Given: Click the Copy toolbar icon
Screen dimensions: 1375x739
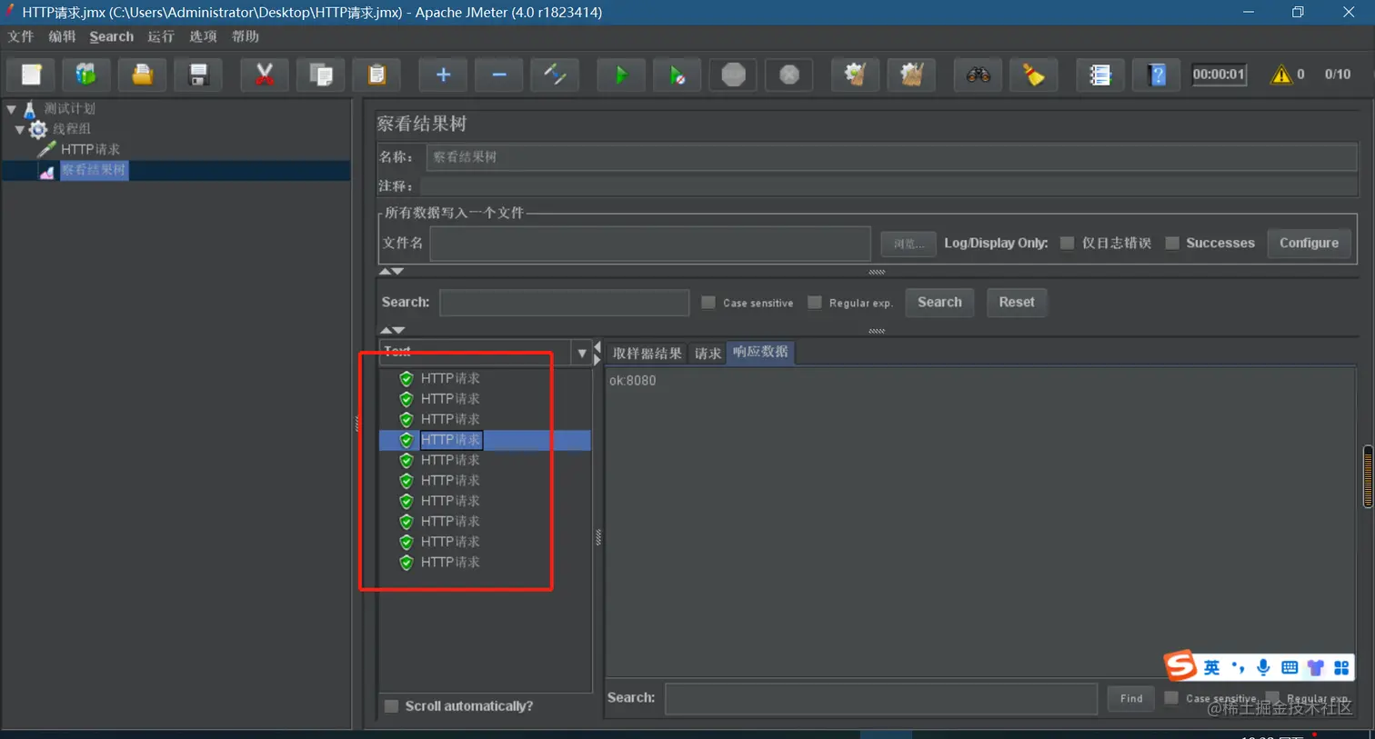Looking at the screenshot, I should [x=321, y=75].
